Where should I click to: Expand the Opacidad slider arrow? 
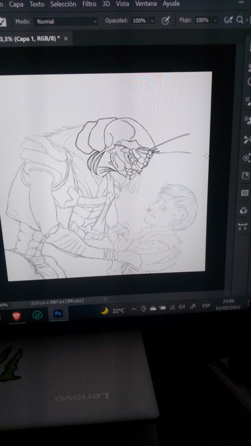coord(152,20)
